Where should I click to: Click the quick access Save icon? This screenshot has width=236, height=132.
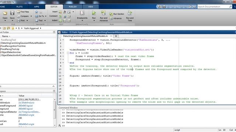(x=164, y=7)
